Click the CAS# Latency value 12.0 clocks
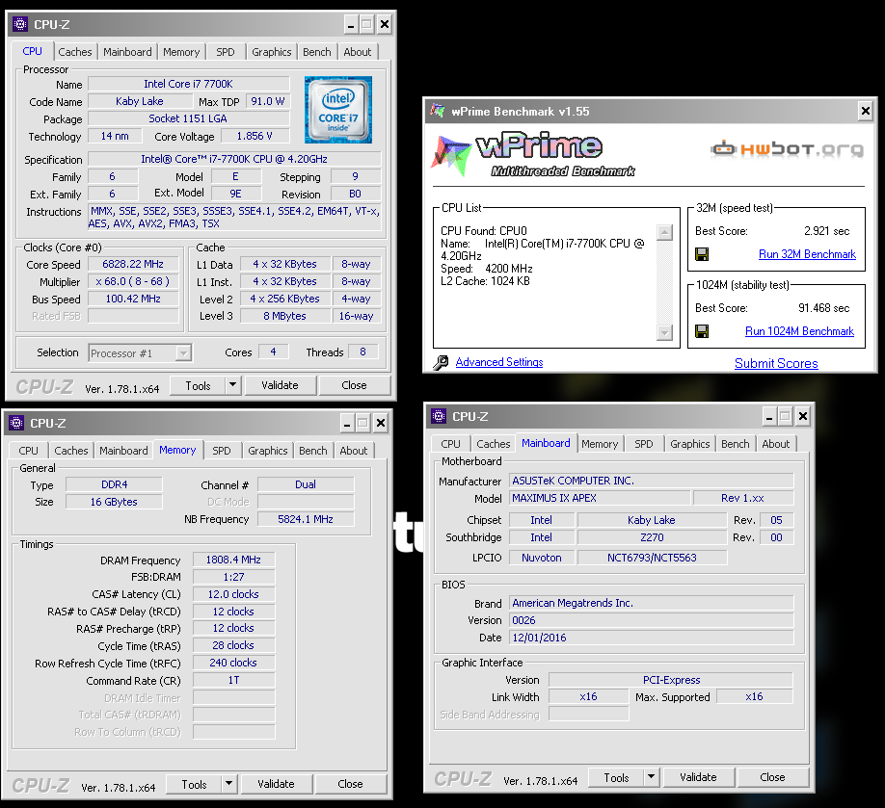885x808 pixels. click(233, 594)
